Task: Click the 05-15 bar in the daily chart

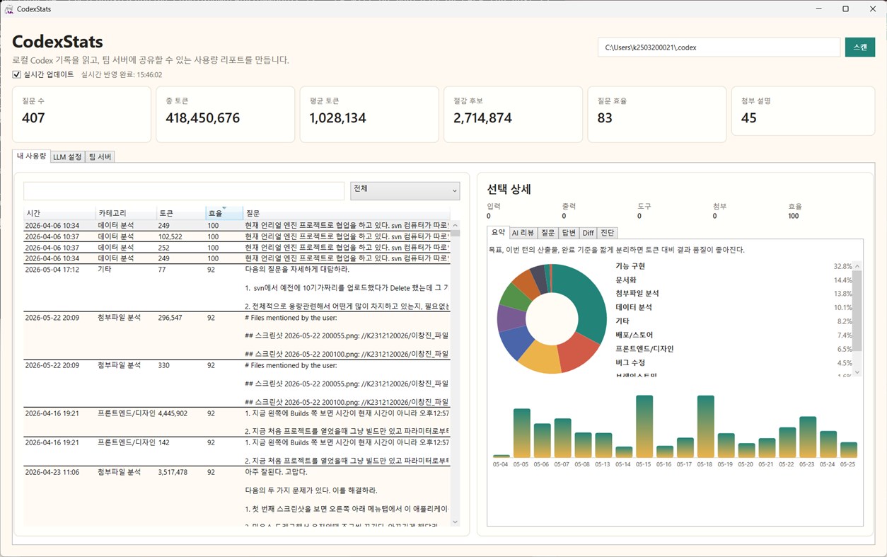Action: click(644, 427)
